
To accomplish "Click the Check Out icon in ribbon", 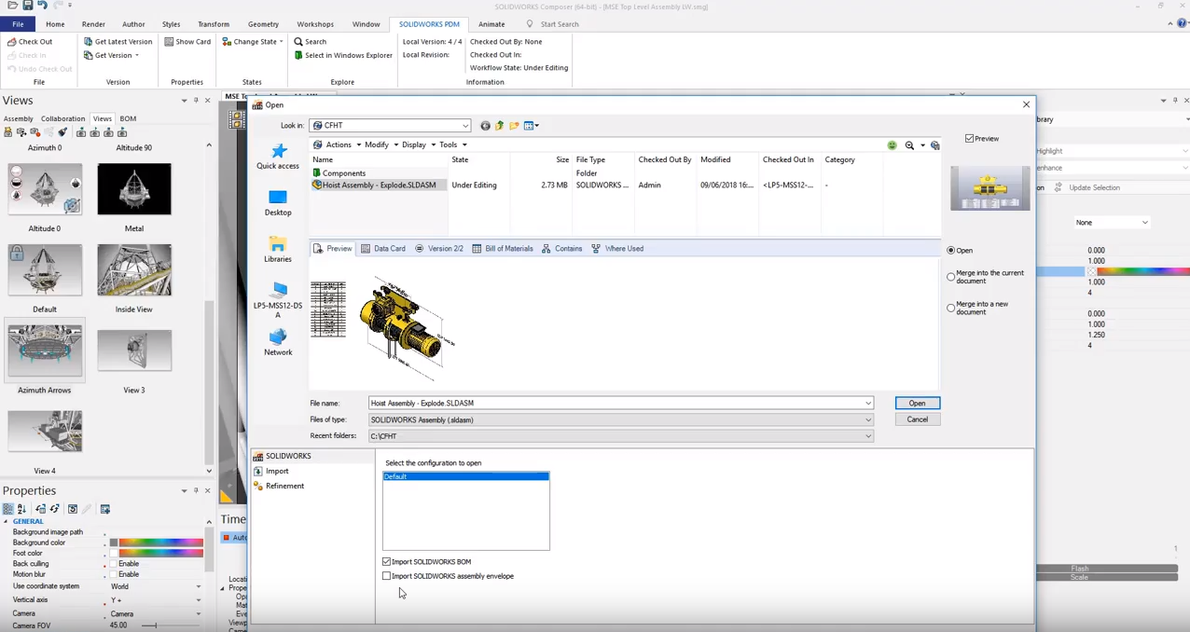I will tap(11, 42).
